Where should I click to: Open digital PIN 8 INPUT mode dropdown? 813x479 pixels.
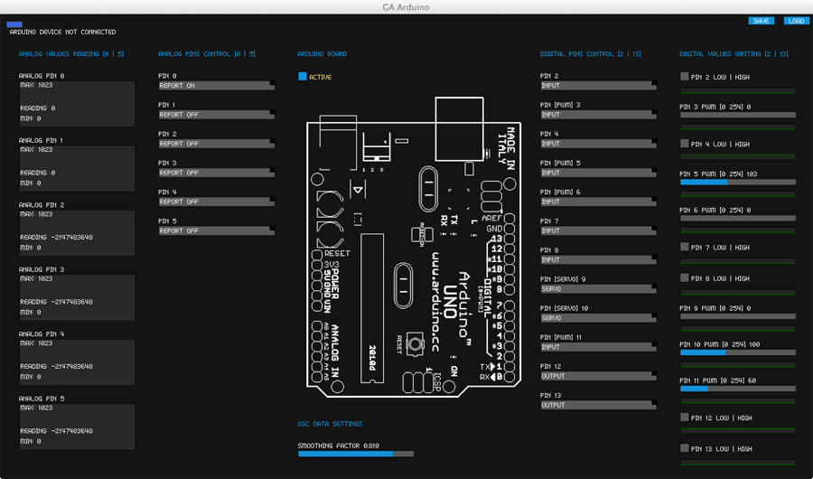(x=598, y=260)
